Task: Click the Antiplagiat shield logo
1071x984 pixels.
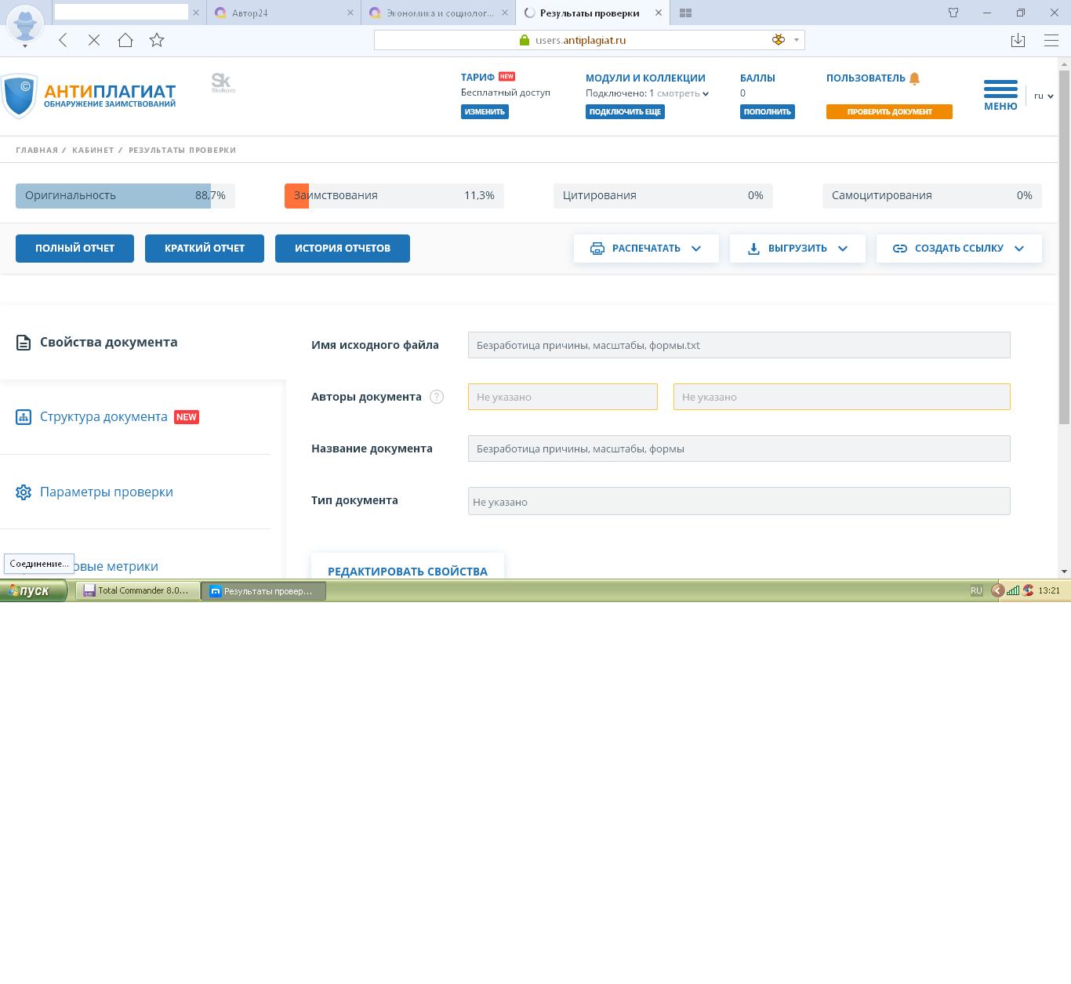Action: coord(20,96)
